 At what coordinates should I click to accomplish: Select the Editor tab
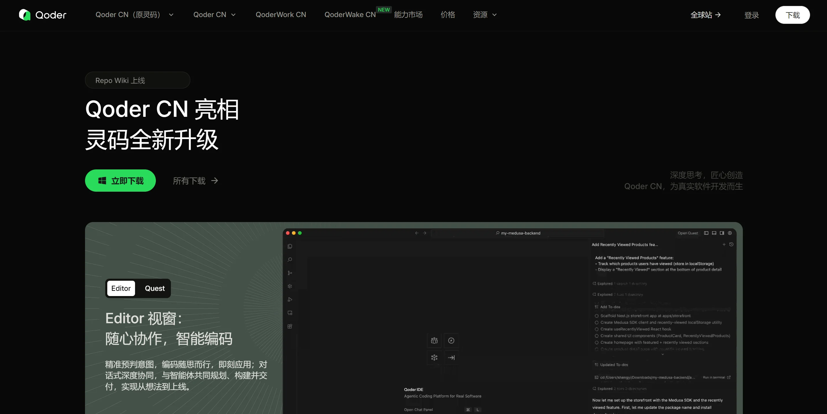click(x=121, y=288)
